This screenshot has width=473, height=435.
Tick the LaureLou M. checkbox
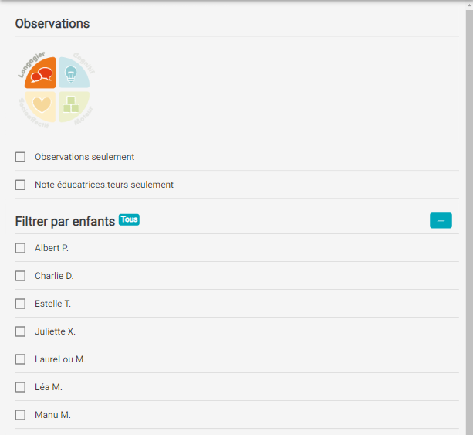pos(20,359)
